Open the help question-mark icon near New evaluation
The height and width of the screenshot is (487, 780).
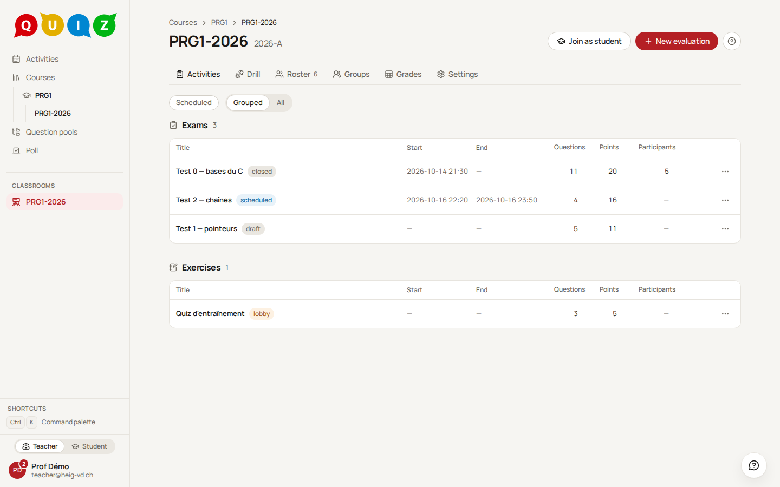(731, 41)
